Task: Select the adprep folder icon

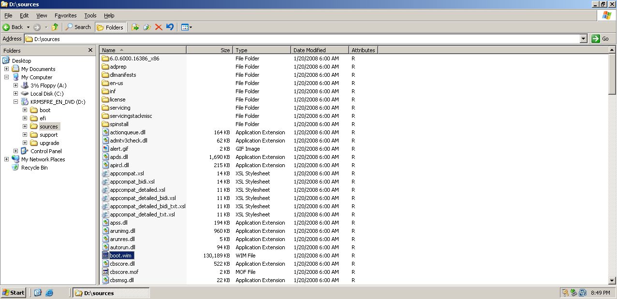Action: tap(106, 67)
